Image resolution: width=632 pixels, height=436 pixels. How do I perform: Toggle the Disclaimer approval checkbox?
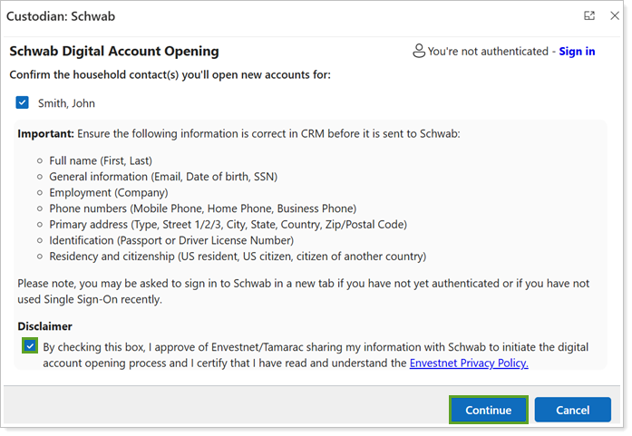pyautogui.click(x=31, y=346)
